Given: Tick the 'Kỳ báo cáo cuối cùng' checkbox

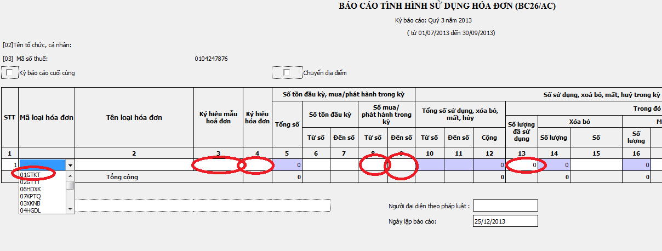Looking at the screenshot, I should point(9,72).
